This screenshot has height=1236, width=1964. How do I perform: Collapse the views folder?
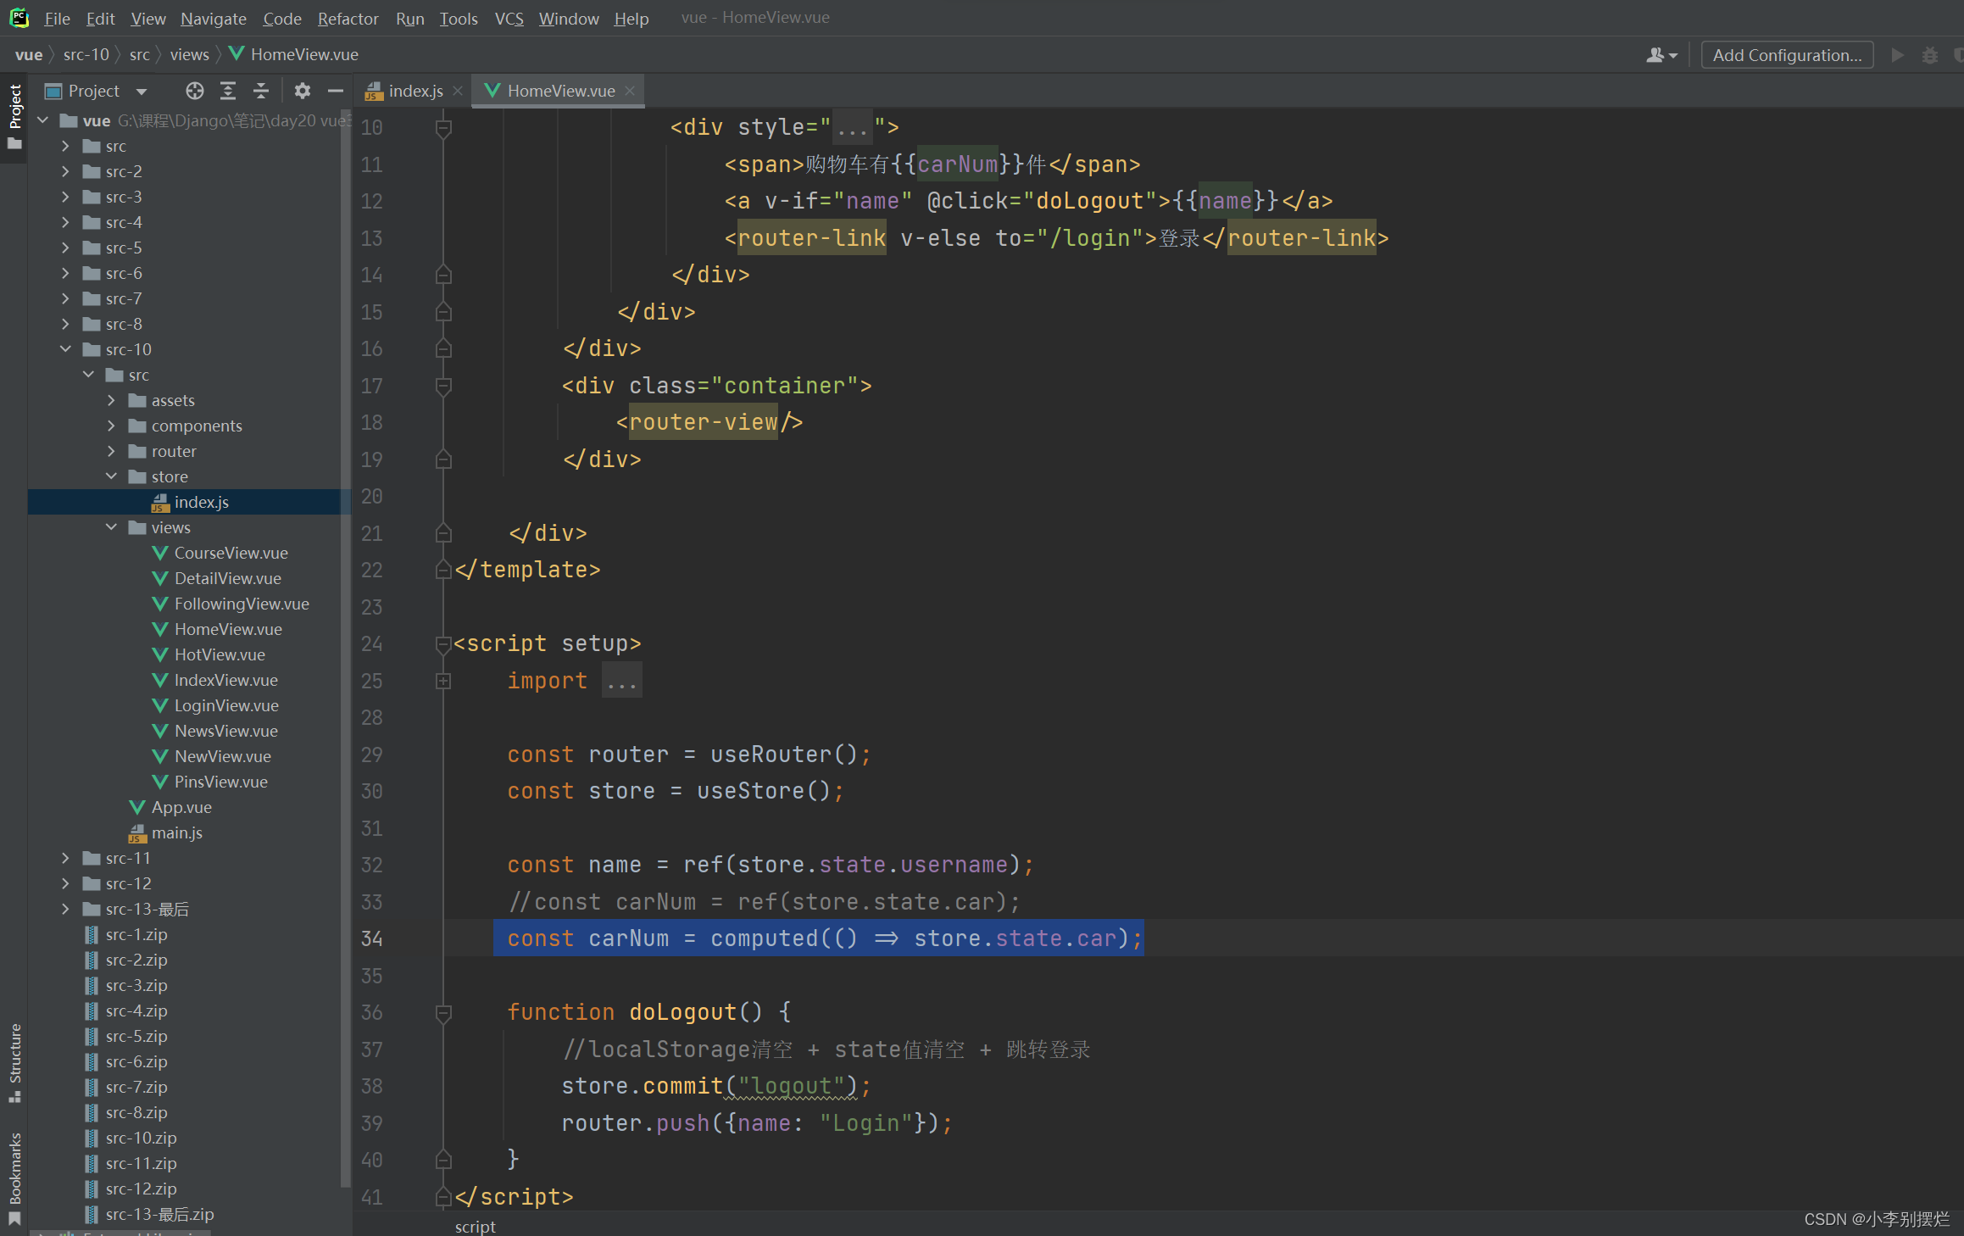tap(111, 527)
